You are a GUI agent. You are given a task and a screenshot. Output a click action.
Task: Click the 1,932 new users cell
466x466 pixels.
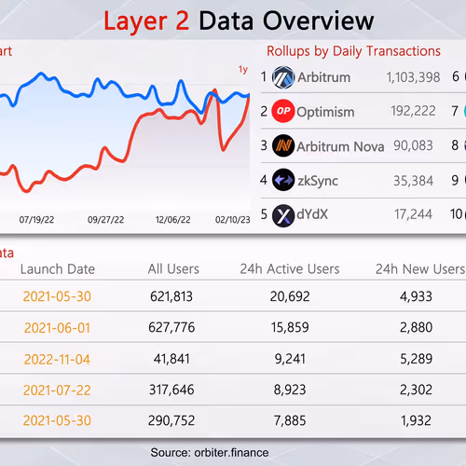tap(416, 421)
